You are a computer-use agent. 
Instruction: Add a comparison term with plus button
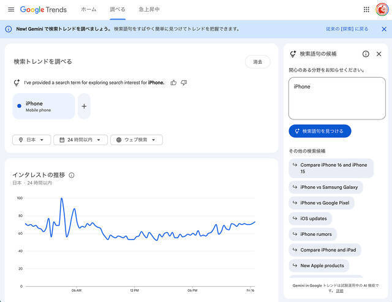[x=84, y=107]
